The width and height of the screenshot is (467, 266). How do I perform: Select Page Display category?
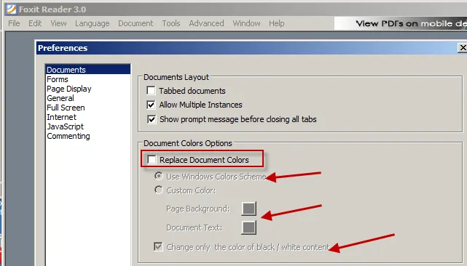pos(69,89)
